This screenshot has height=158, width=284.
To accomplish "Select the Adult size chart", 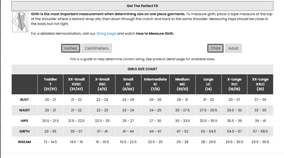I will [233, 48].
